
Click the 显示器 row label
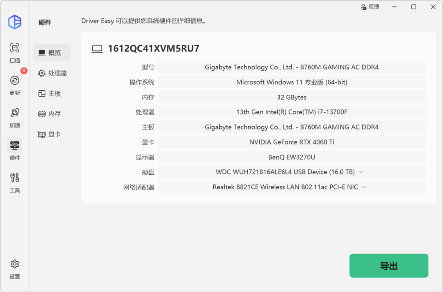(145, 157)
